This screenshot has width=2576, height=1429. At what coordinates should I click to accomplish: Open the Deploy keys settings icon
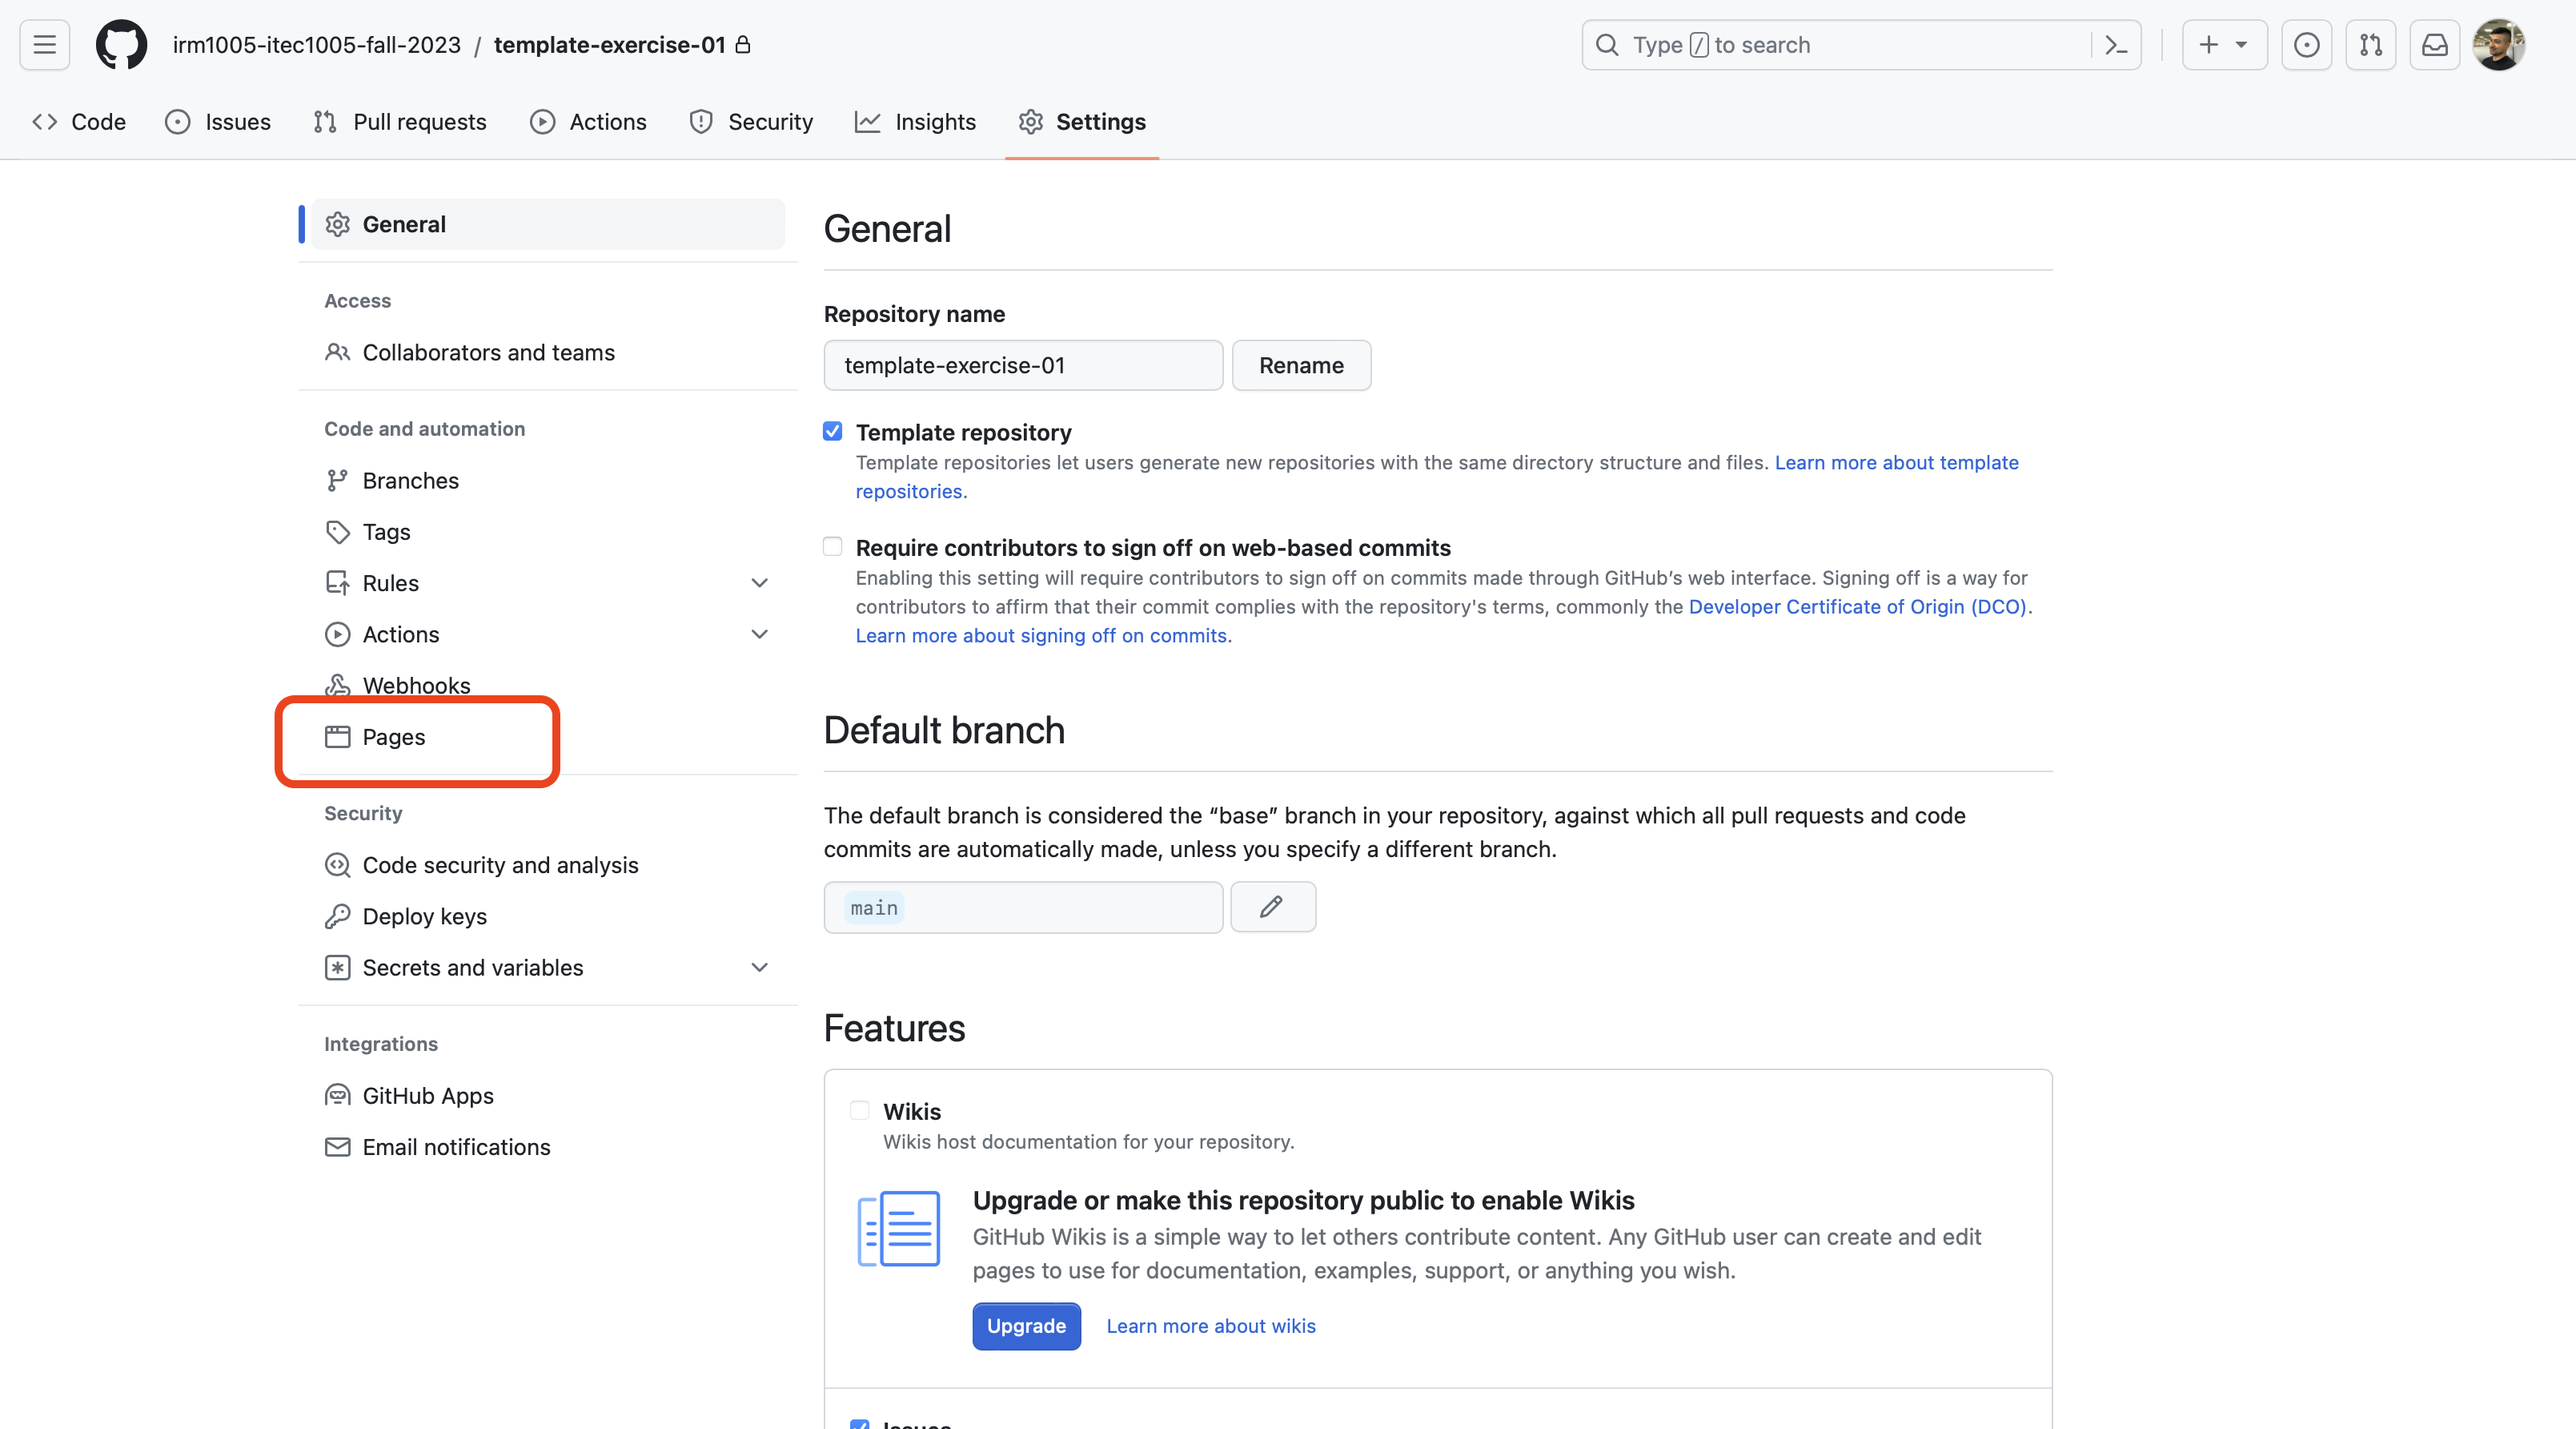point(338,916)
